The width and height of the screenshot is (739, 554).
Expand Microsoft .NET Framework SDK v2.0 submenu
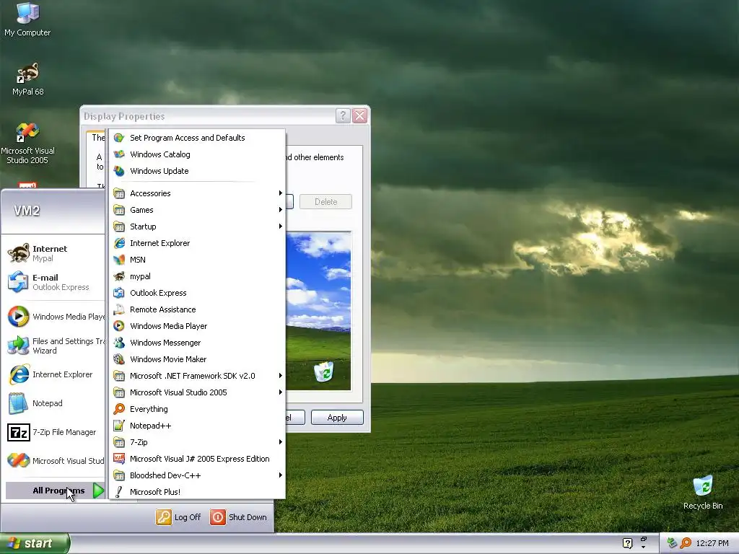coord(197,376)
